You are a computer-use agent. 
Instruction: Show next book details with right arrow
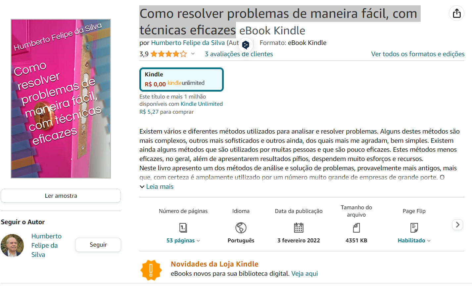click(457, 225)
